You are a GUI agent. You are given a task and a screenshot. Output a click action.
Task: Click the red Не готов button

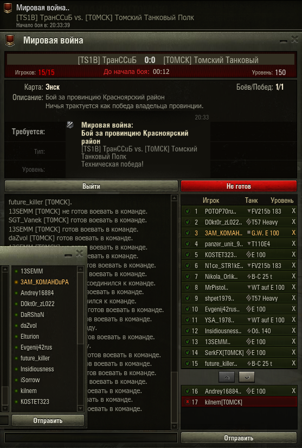[x=239, y=186]
